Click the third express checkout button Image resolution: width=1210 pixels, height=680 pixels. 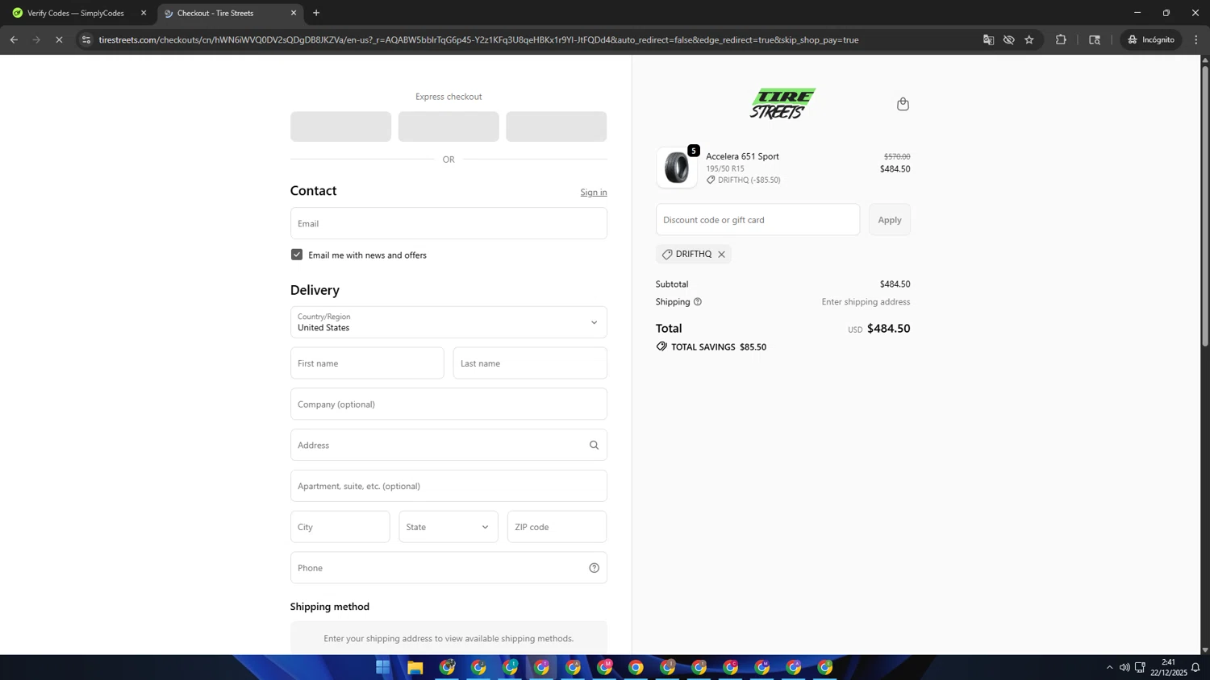pos(557,126)
